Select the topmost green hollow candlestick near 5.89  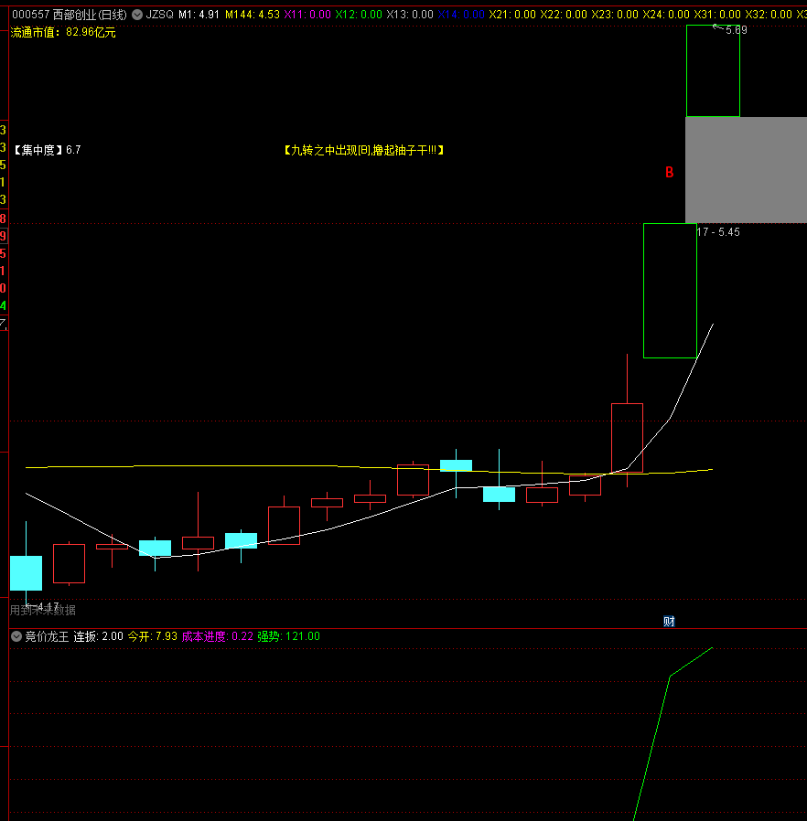click(x=713, y=70)
